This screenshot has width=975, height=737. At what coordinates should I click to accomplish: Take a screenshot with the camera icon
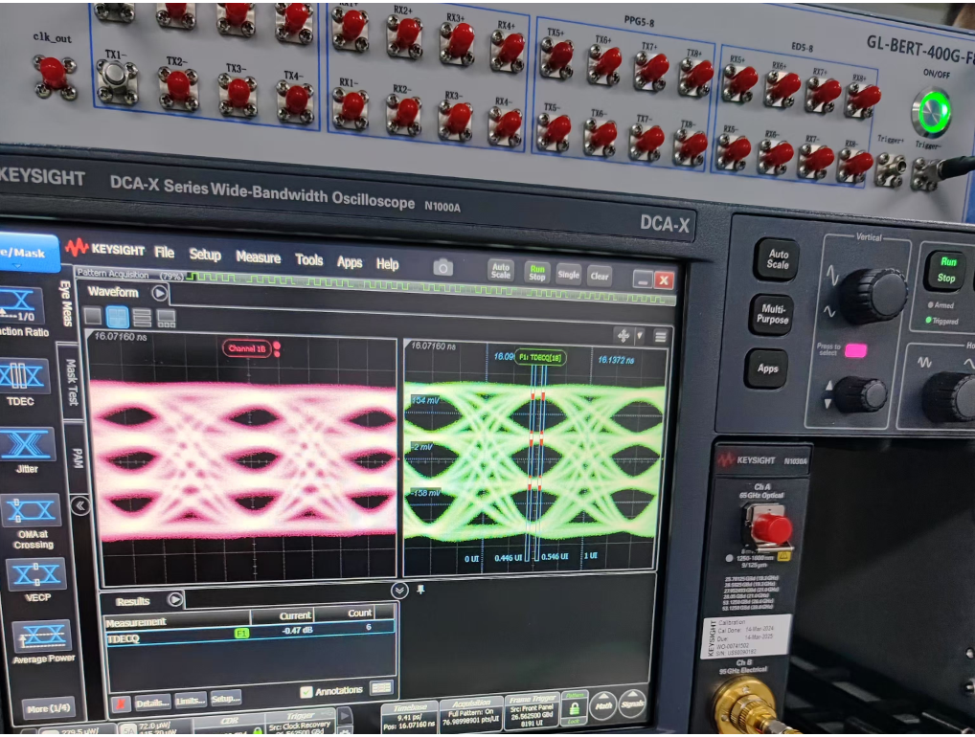tap(442, 267)
